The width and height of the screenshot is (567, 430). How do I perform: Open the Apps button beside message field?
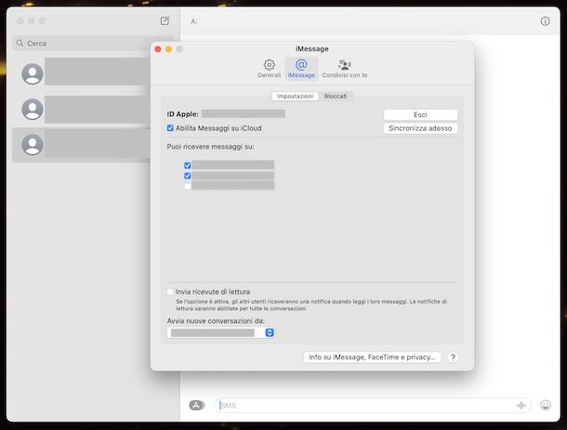coord(196,405)
